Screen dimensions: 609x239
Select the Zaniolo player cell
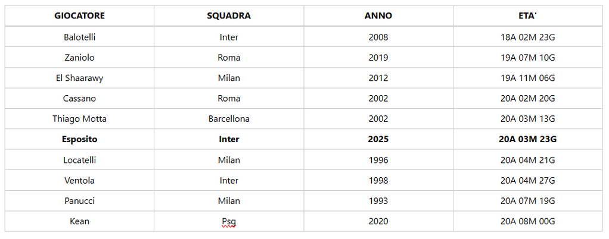(79, 58)
